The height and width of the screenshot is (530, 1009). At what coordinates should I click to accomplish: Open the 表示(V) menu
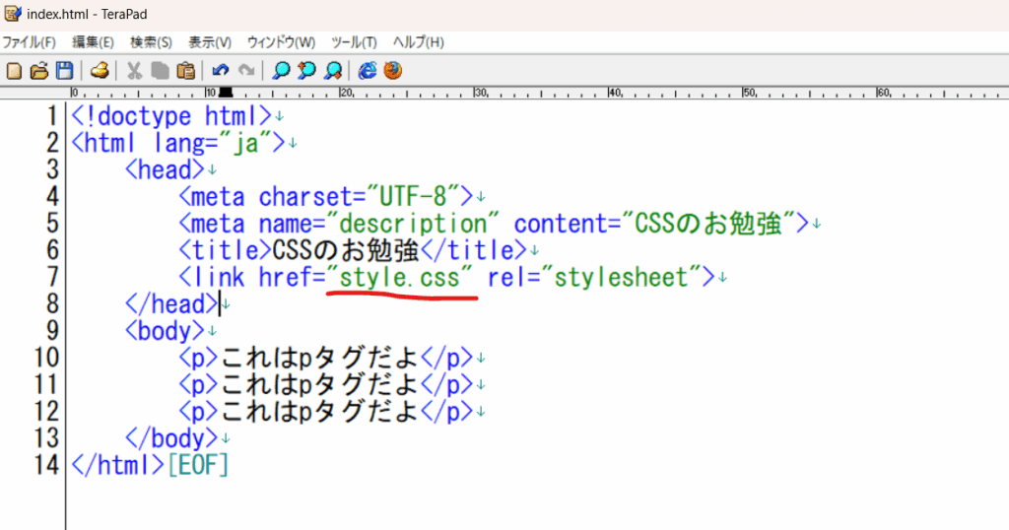(210, 42)
